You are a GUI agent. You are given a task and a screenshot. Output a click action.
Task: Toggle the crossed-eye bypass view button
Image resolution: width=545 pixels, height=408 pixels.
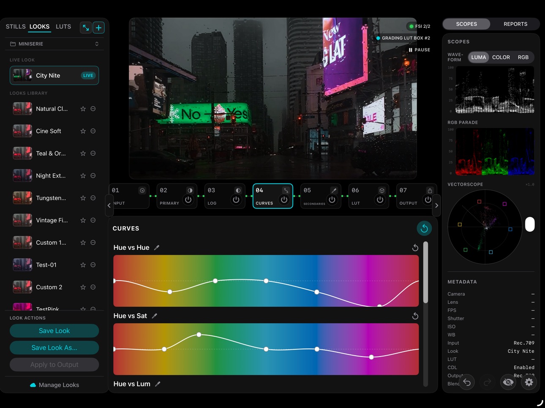(508, 382)
